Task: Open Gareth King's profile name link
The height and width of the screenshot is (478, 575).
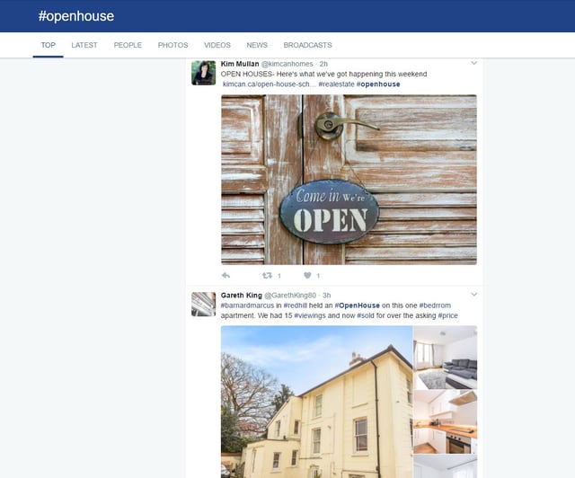Action: point(242,296)
